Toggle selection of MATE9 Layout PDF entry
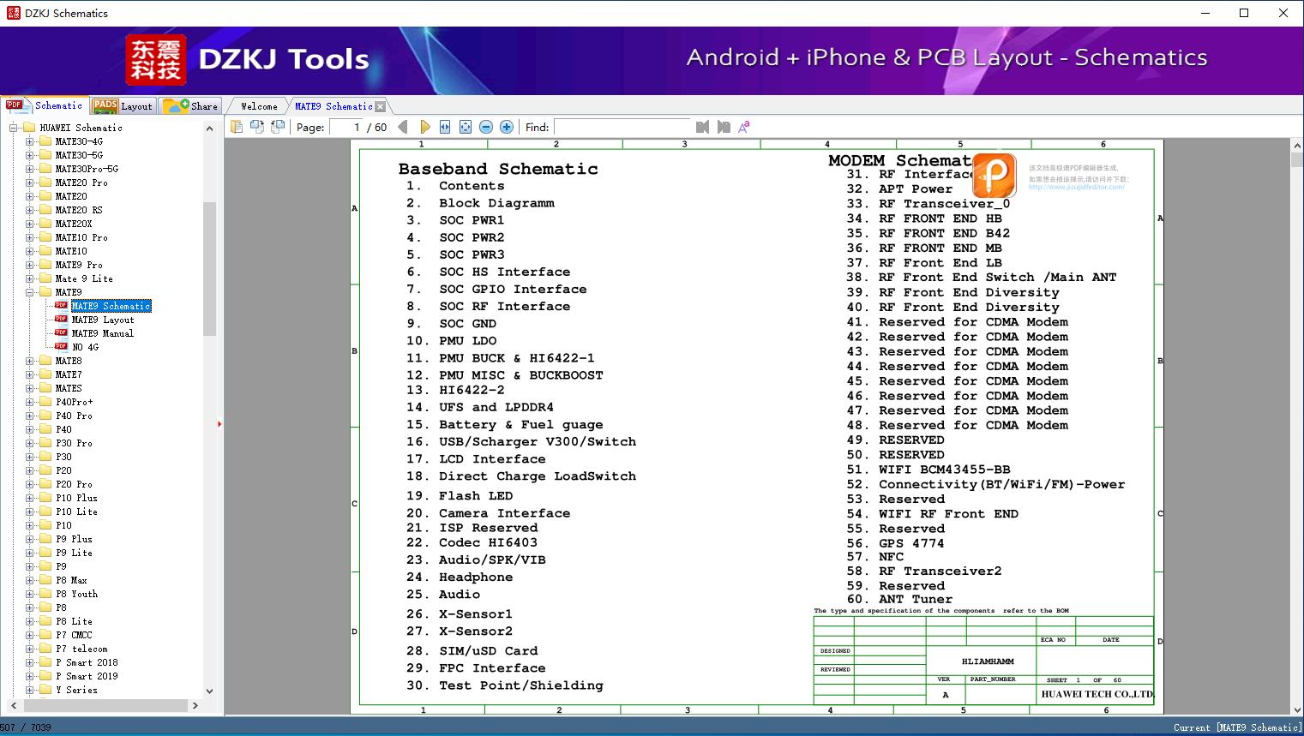The image size is (1304, 736). coord(105,319)
